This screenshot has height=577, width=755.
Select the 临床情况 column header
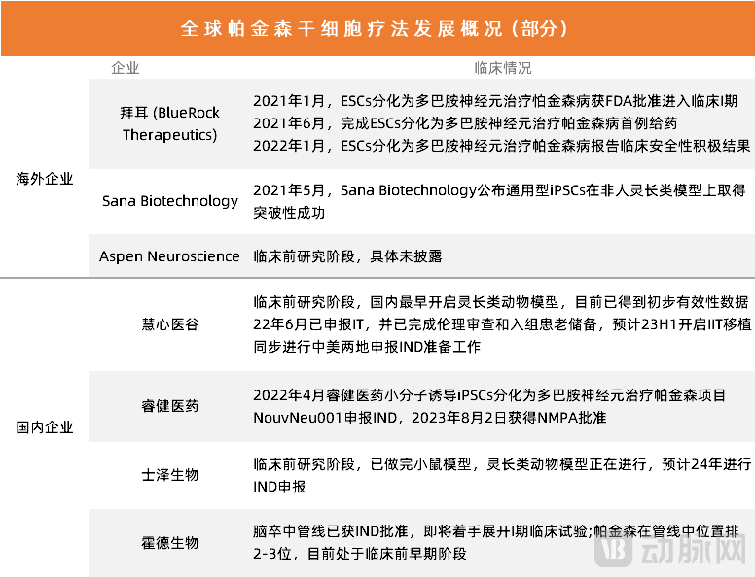click(502, 68)
